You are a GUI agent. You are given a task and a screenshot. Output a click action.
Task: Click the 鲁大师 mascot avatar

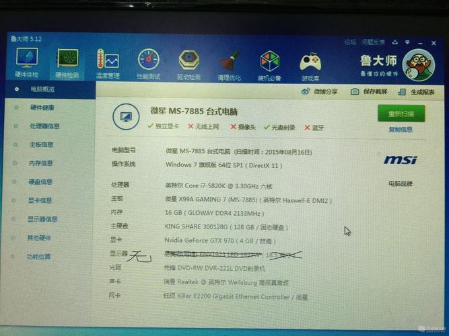point(418,65)
